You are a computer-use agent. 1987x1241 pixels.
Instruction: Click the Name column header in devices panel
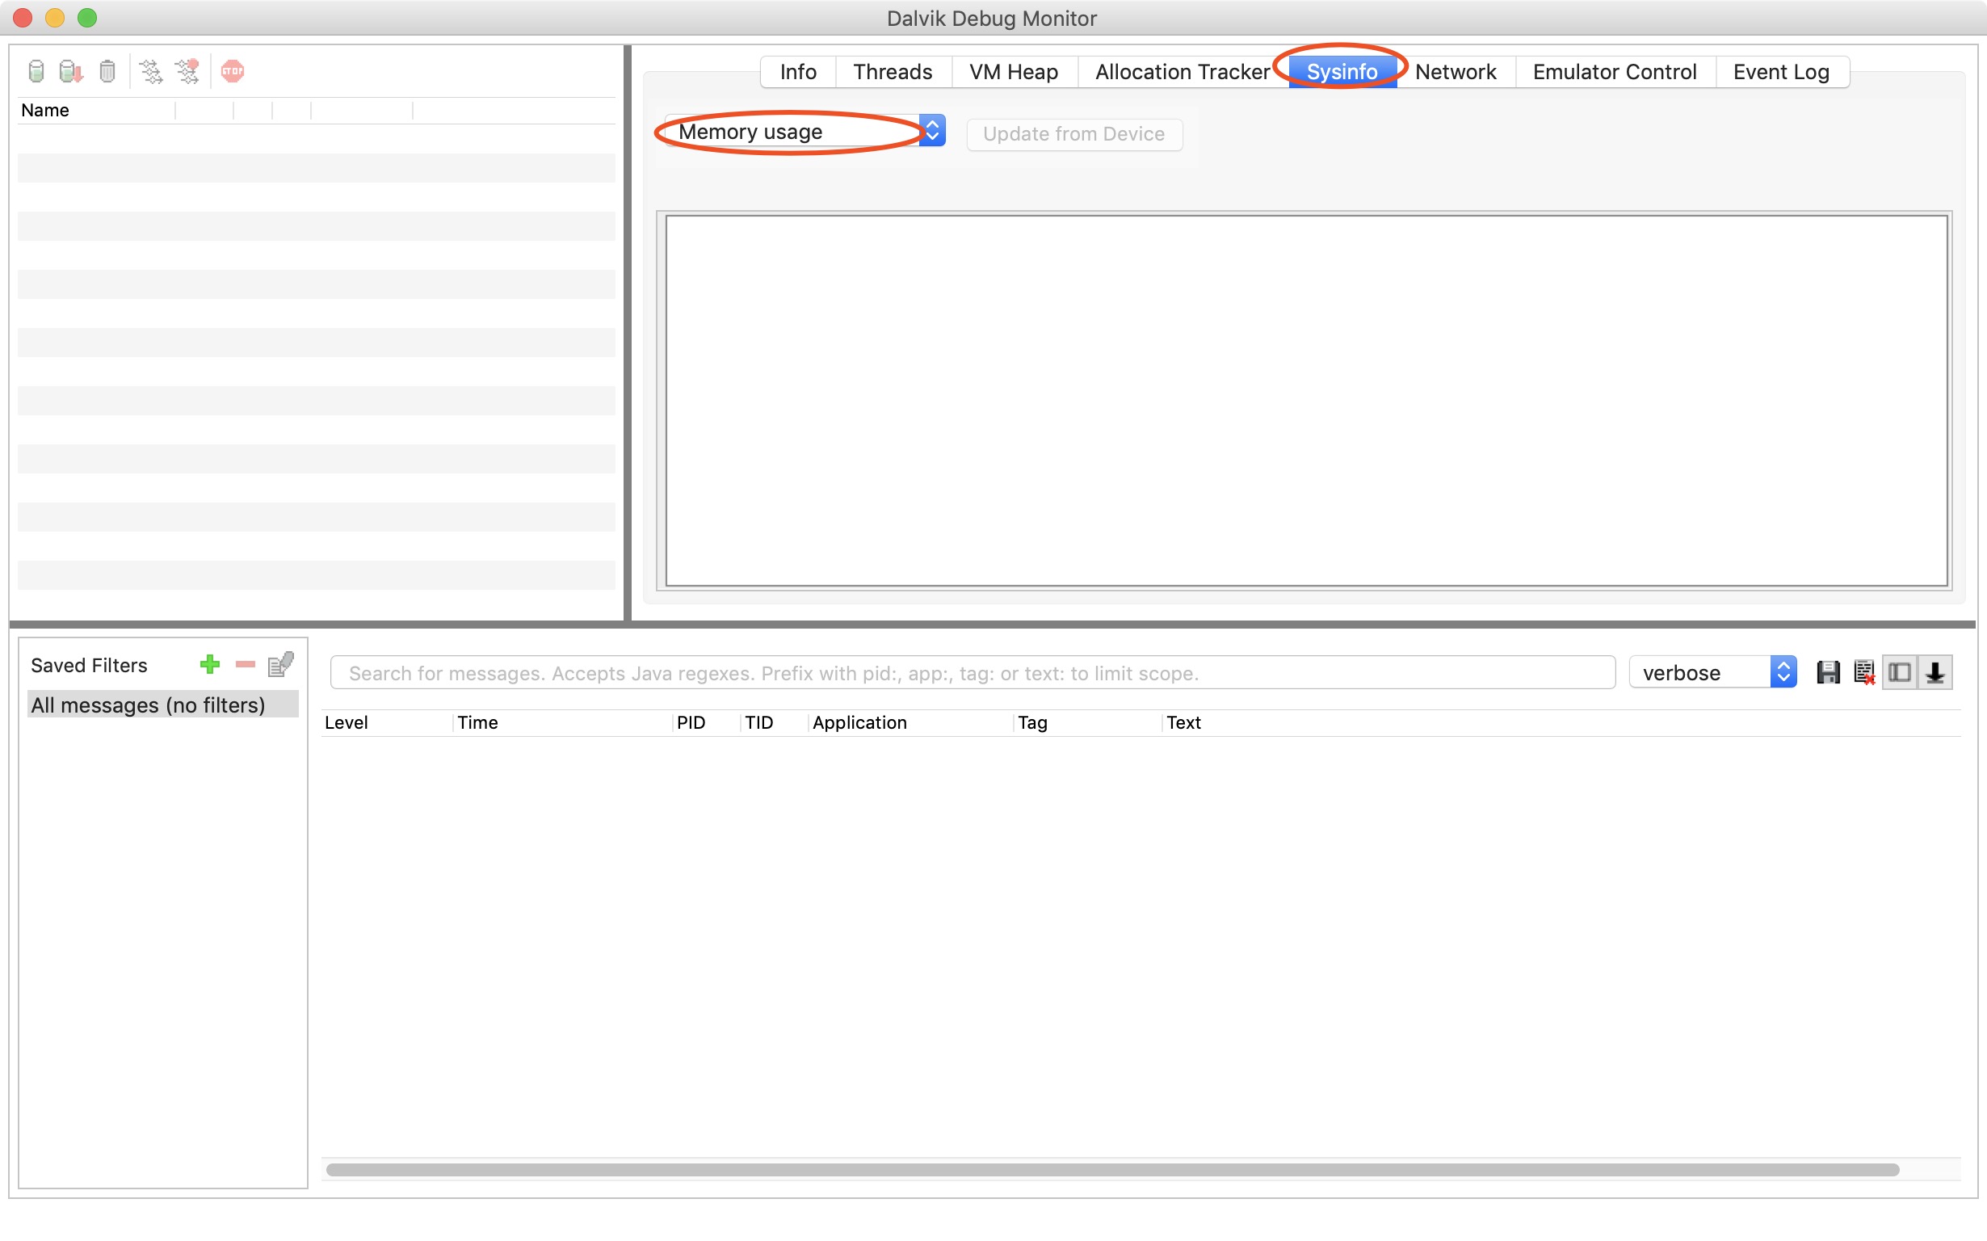[95, 110]
